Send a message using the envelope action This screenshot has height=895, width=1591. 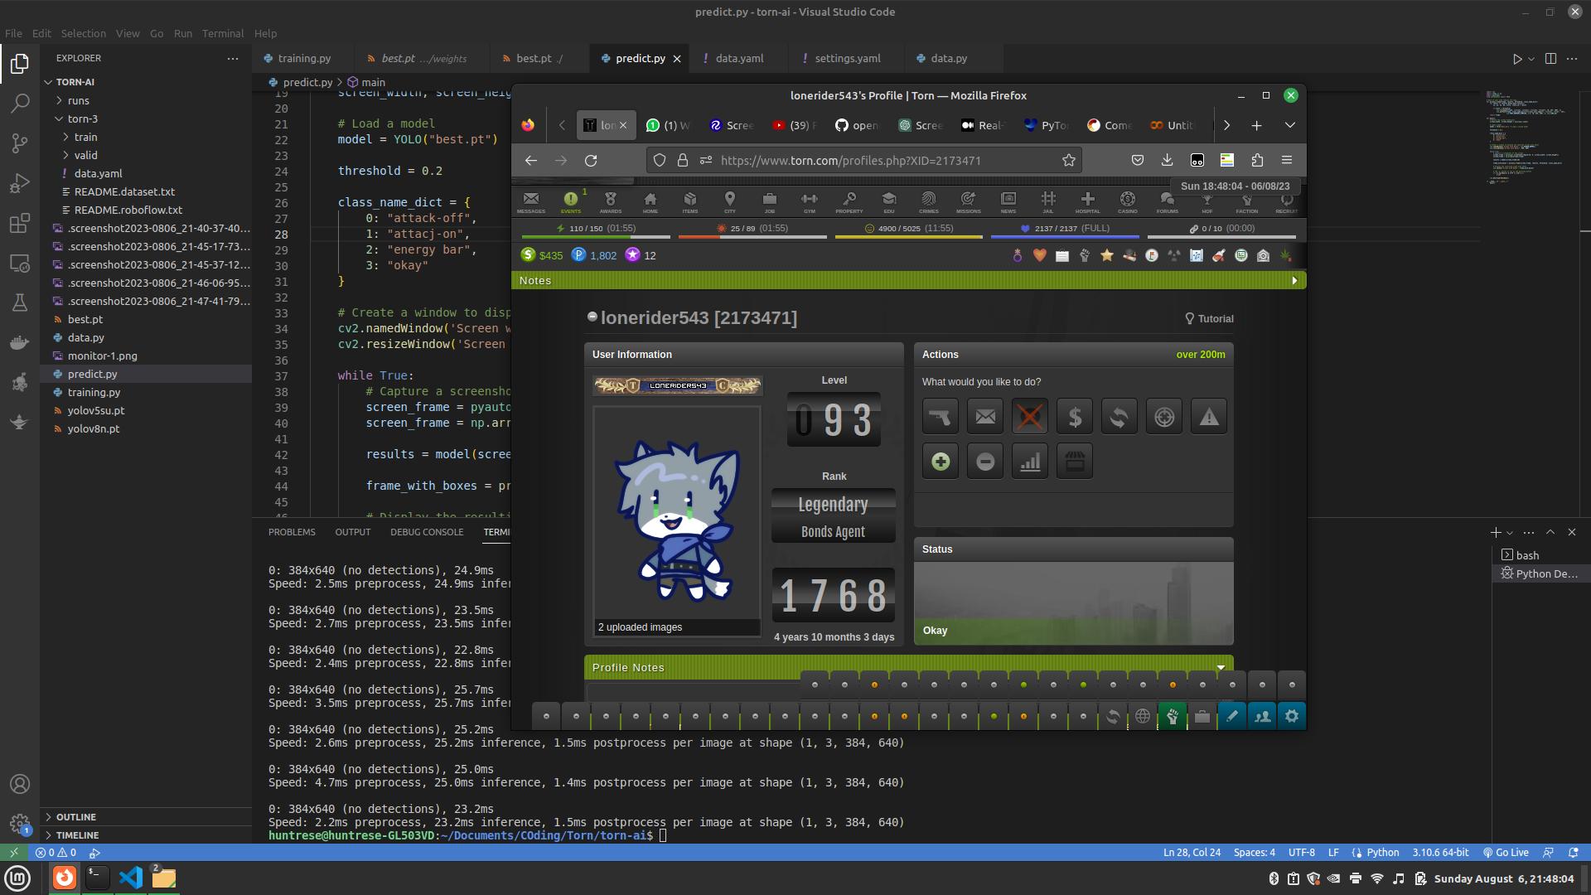(x=985, y=416)
